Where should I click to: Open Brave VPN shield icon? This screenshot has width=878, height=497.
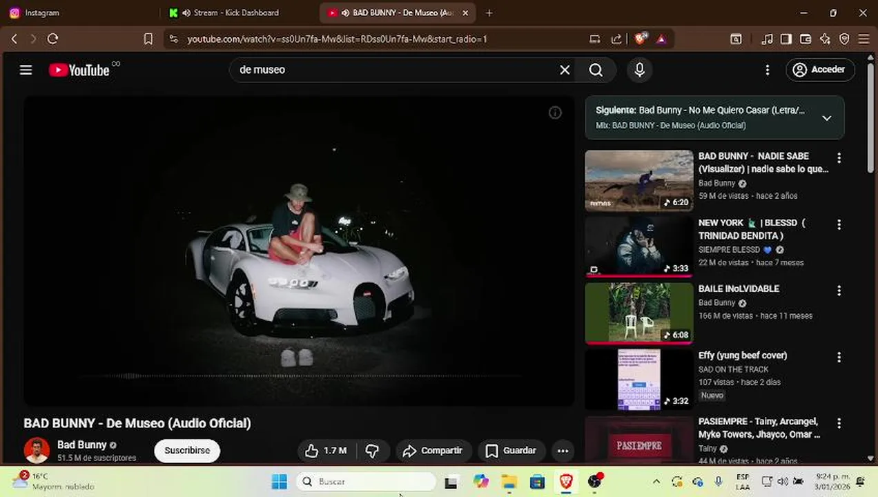(844, 39)
